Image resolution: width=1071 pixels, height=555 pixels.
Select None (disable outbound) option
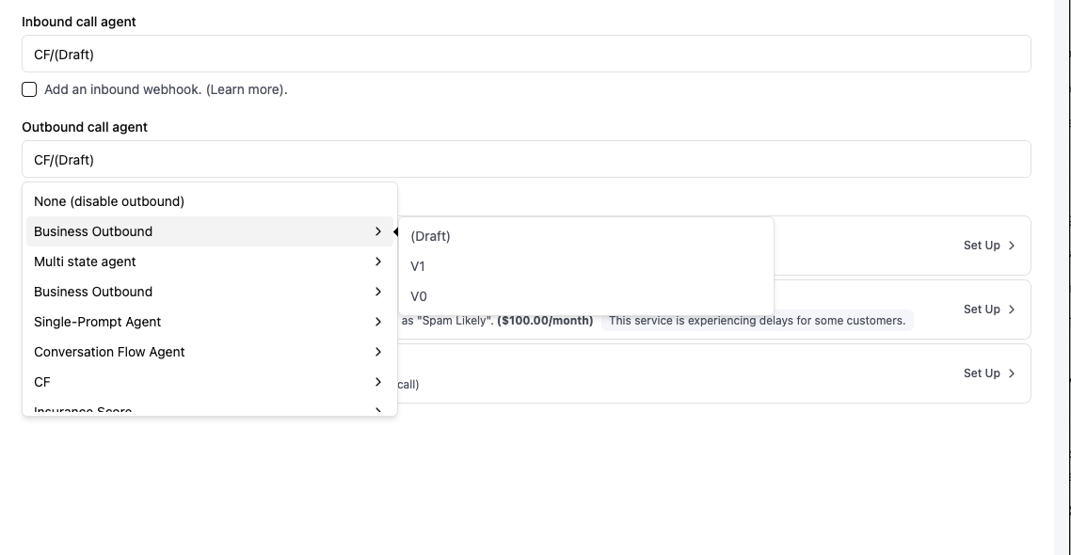tap(109, 201)
